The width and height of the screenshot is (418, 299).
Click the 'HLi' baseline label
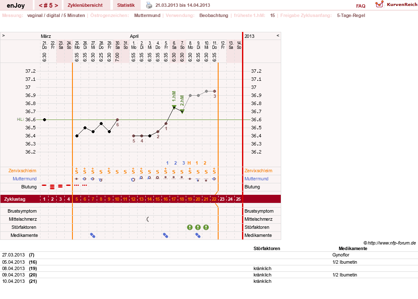point(20,120)
